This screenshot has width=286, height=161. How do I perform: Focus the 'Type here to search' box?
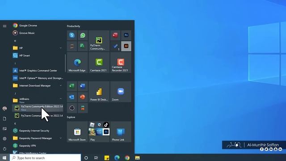[45, 158]
